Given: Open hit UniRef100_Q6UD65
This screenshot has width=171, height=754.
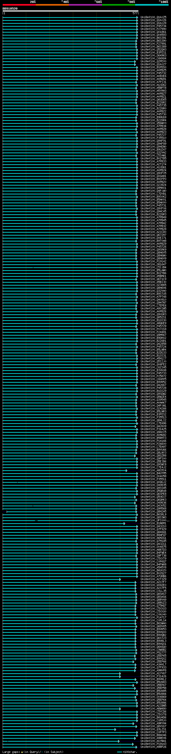Looking at the screenshot, I should pyautogui.click(x=153, y=99).
